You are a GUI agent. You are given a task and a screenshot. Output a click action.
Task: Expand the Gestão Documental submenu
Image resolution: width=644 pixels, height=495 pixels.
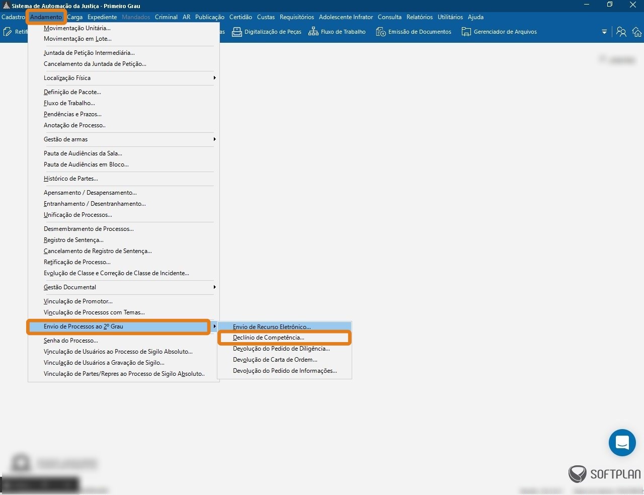[124, 287]
